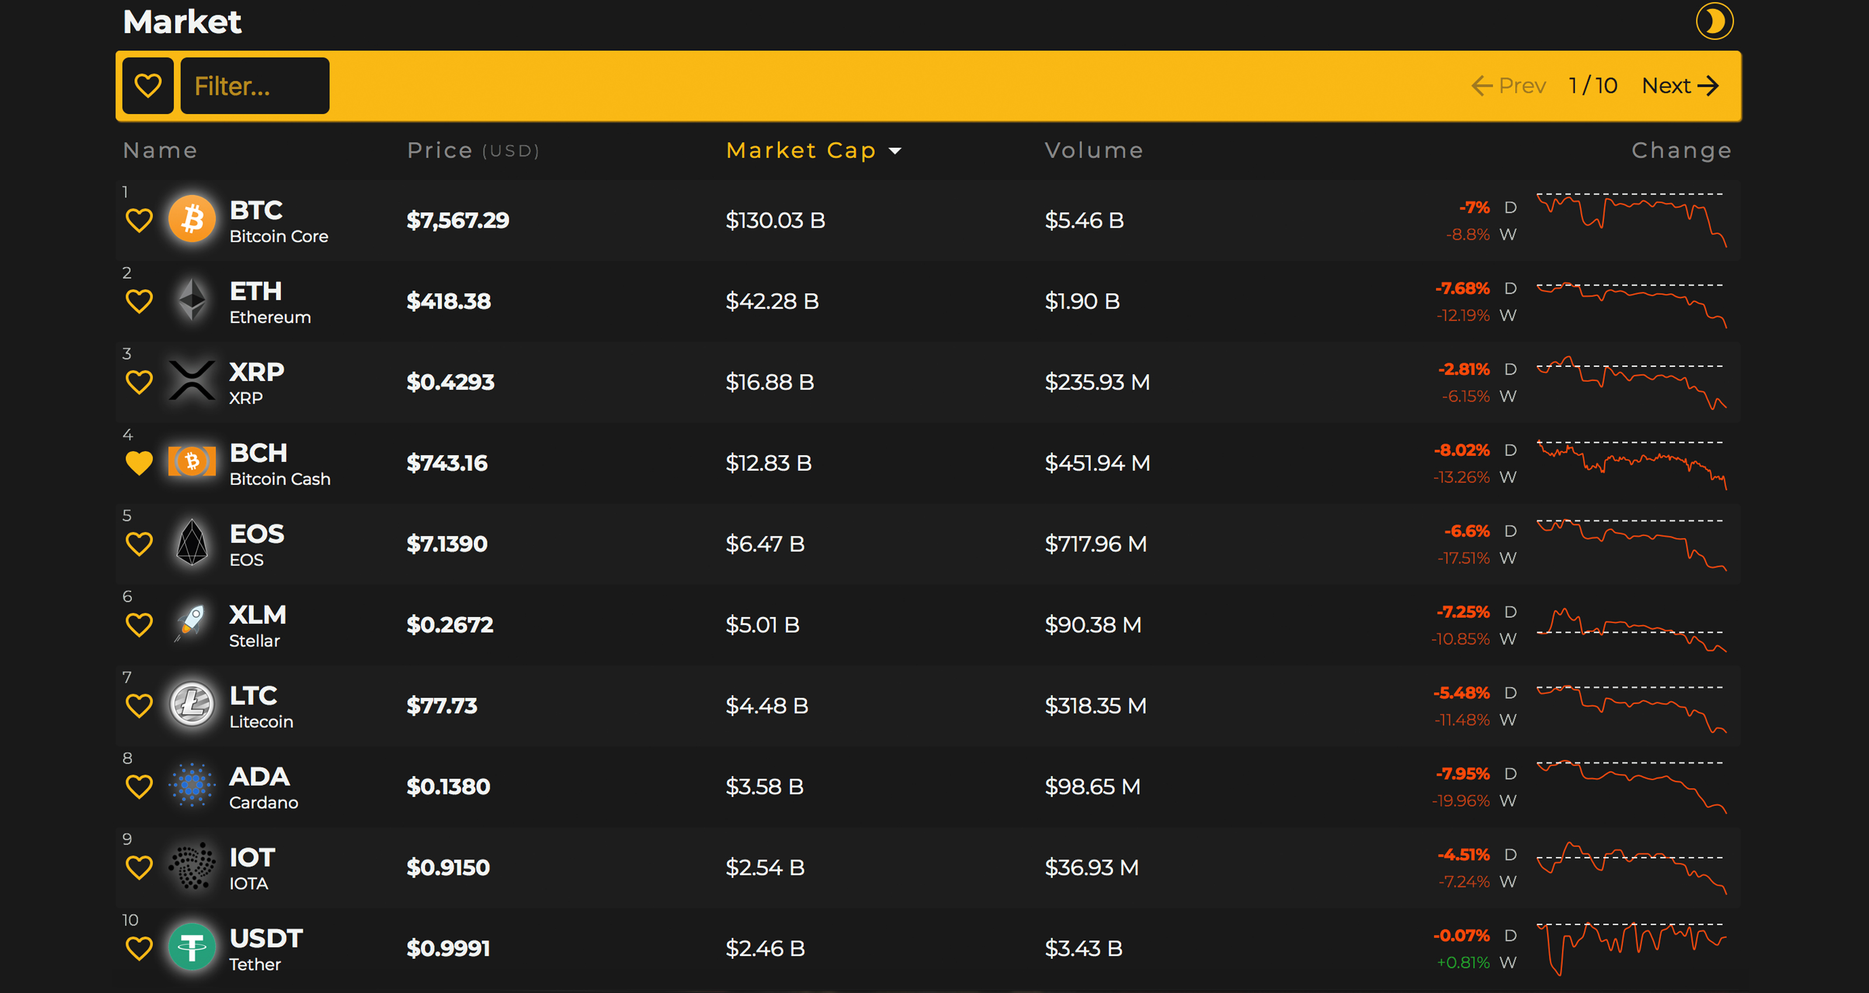Click the EOS pyramid logo
This screenshot has width=1869, height=993.
[x=192, y=541]
